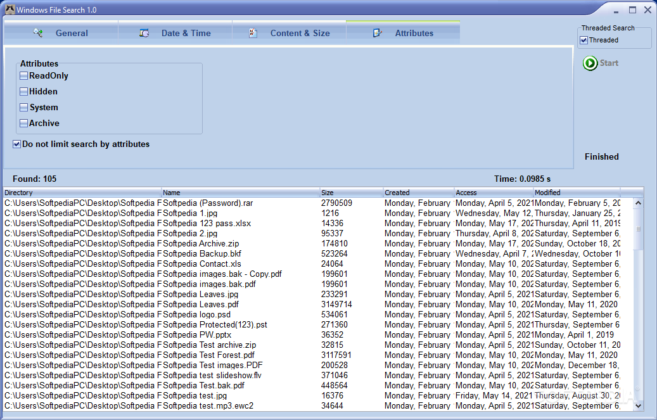This screenshot has height=420, width=657.
Task: Click the size value 3149714
Action: (336, 304)
